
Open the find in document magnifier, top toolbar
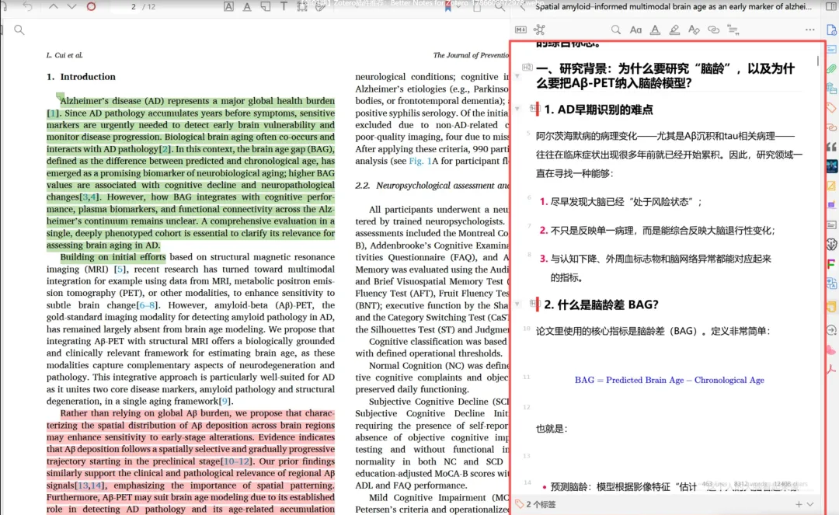point(500,7)
